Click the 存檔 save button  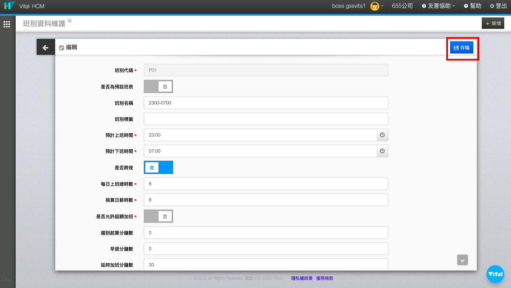(462, 48)
